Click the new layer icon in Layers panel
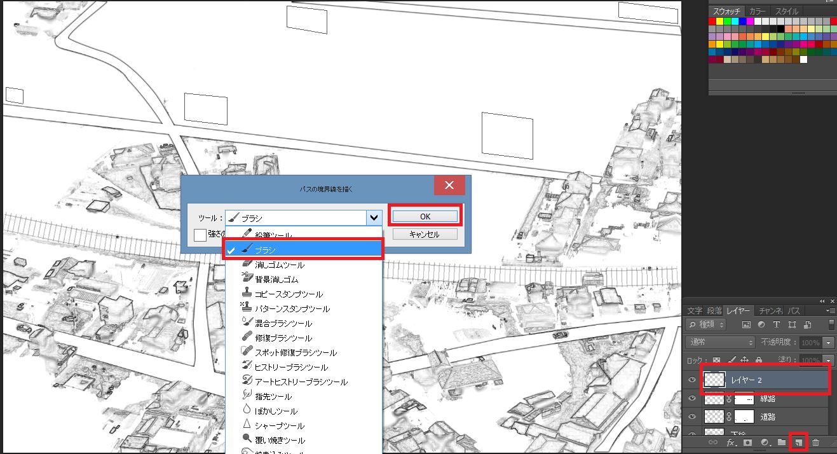837x454 pixels. click(x=798, y=442)
